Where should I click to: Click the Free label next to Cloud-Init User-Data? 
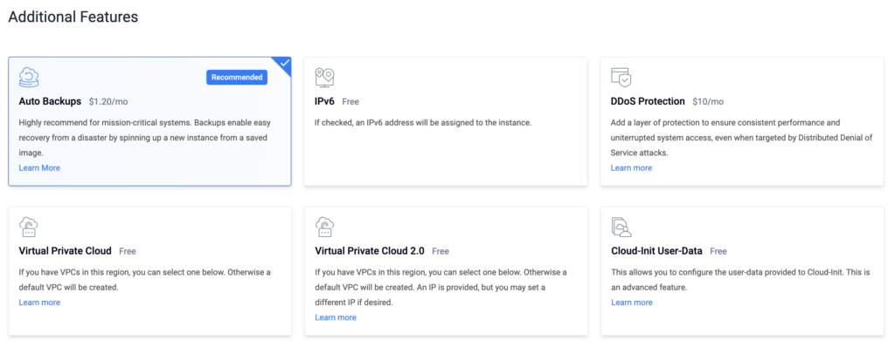tap(718, 251)
